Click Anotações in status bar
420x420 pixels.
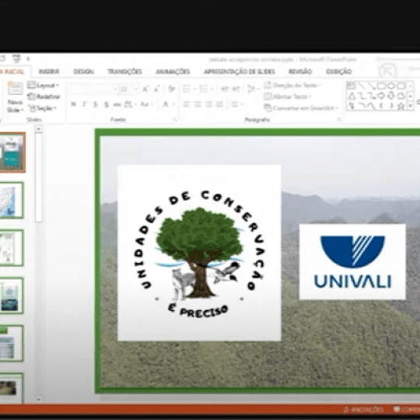[363, 410]
